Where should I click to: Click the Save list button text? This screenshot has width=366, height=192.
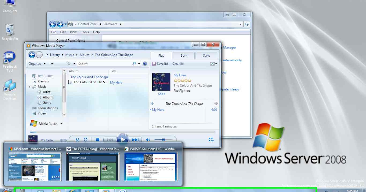click(163, 64)
